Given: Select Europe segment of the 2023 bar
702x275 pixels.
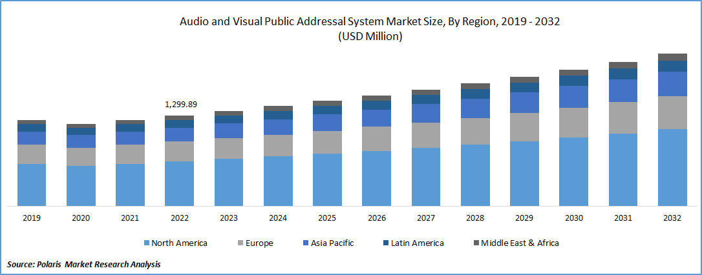Looking at the screenshot, I should coord(229,148).
